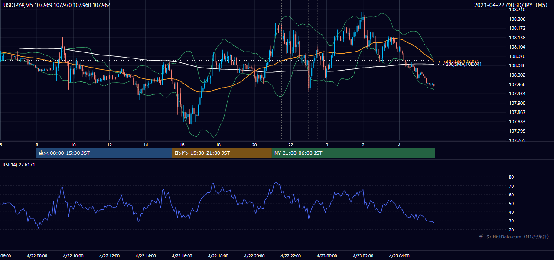The height and width of the screenshot is (260, 554).
Task: Click price axis label 108.036
Action: 517,65
